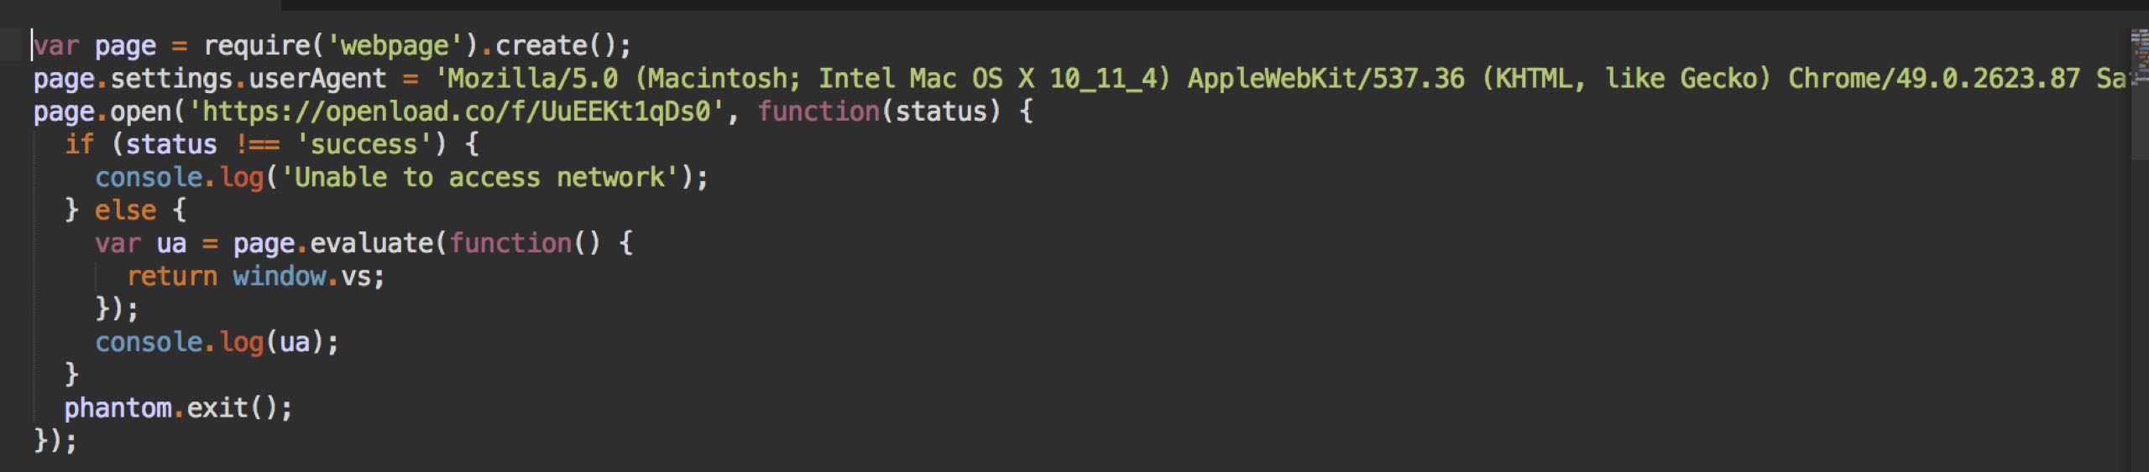Click the page.evaluate call
This screenshot has width=2149, height=472.
pos(332,243)
